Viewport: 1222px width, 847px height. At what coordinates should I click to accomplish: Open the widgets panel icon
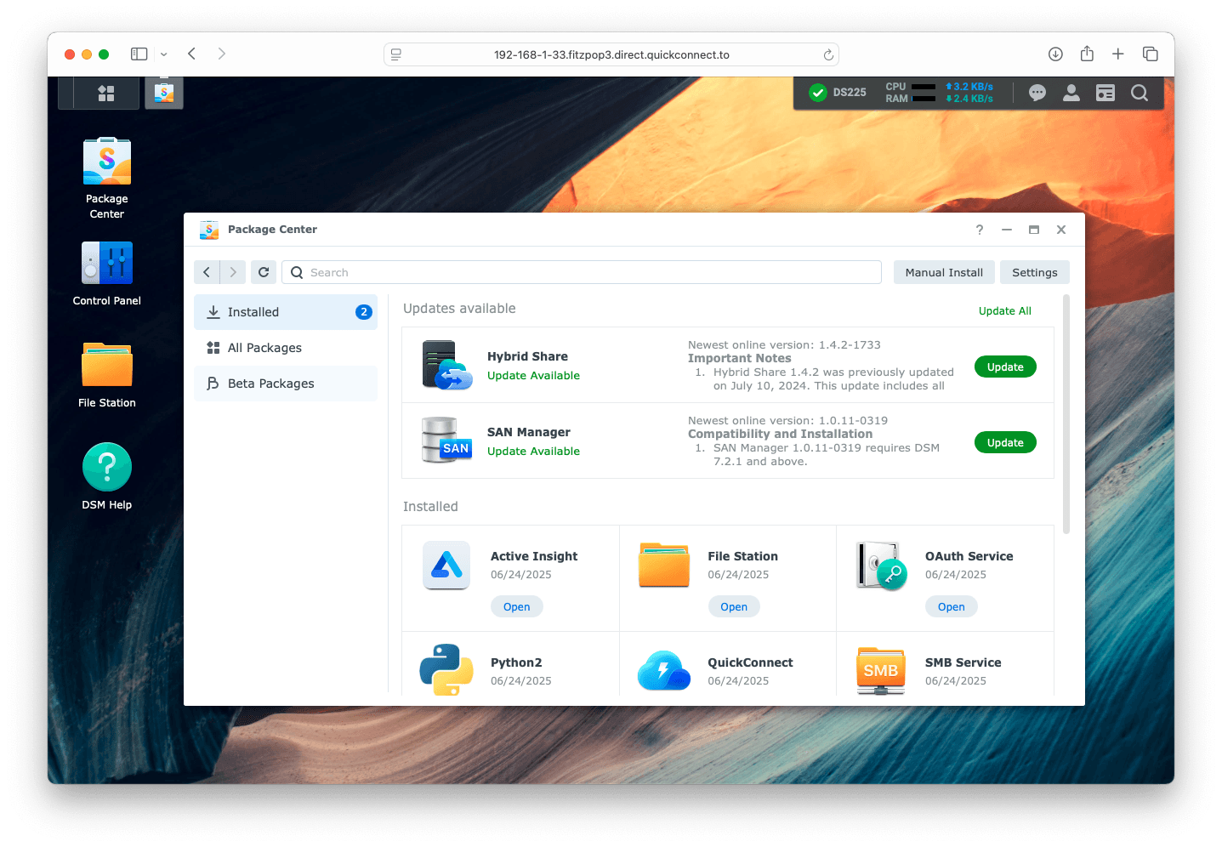(1105, 94)
